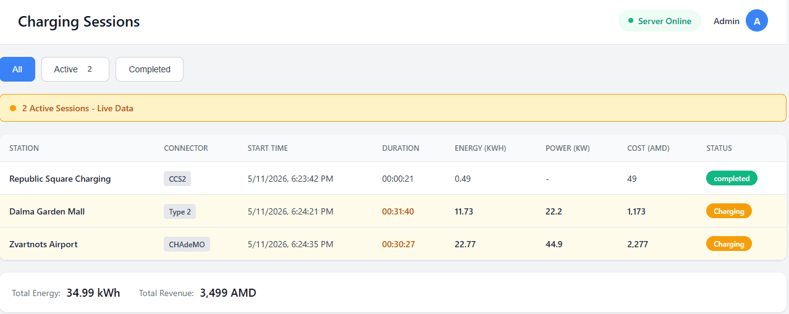Click the Energy (kWh) column header

click(x=480, y=148)
